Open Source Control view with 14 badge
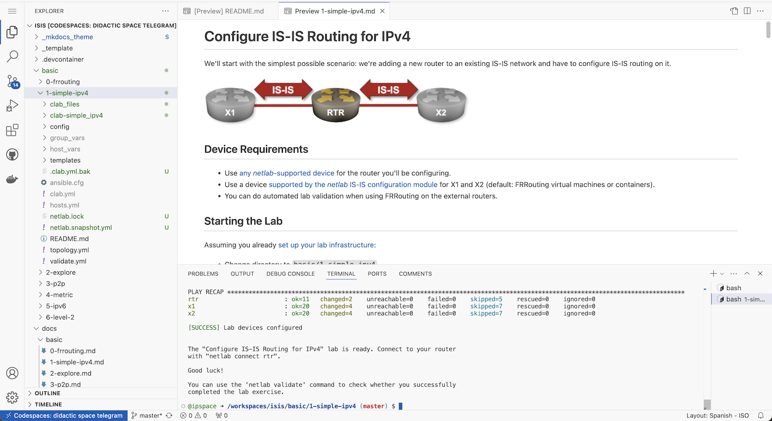The width and height of the screenshot is (772, 421). pyautogui.click(x=12, y=82)
